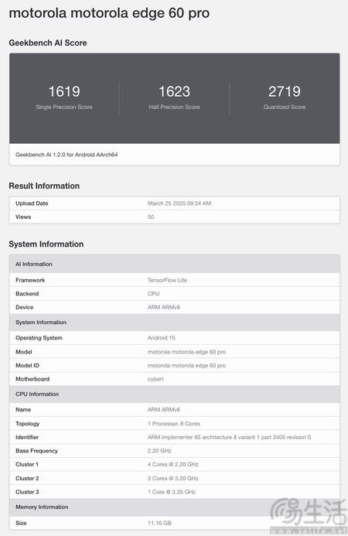Screen dimensions: 348x536
Task: Click the 'AI Information' section header row
Action: pos(174,264)
